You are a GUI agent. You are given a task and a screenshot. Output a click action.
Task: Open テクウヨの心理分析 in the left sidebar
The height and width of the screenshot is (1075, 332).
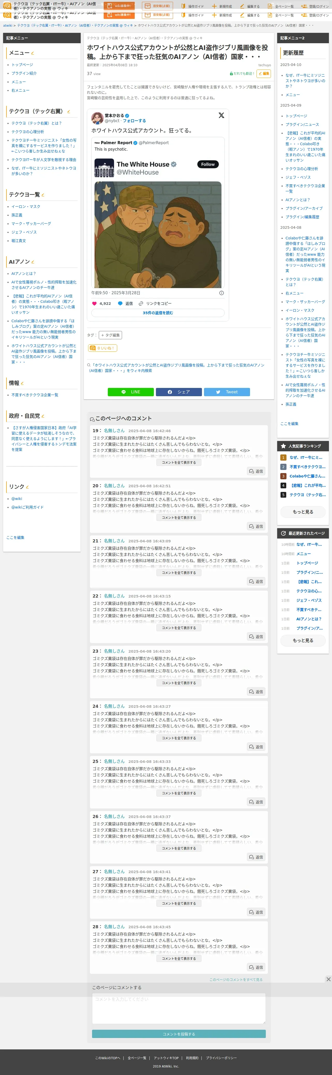[x=27, y=132]
